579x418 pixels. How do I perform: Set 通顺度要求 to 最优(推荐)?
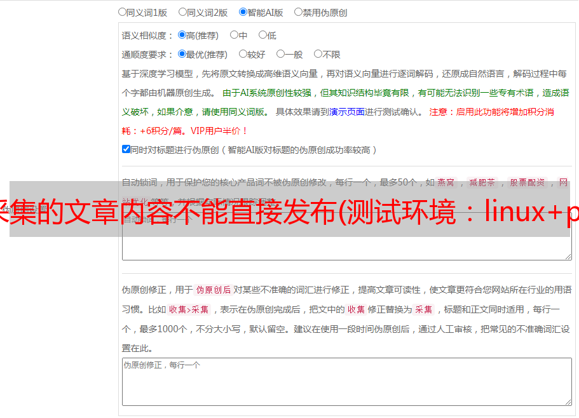click(x=182, y=54)
